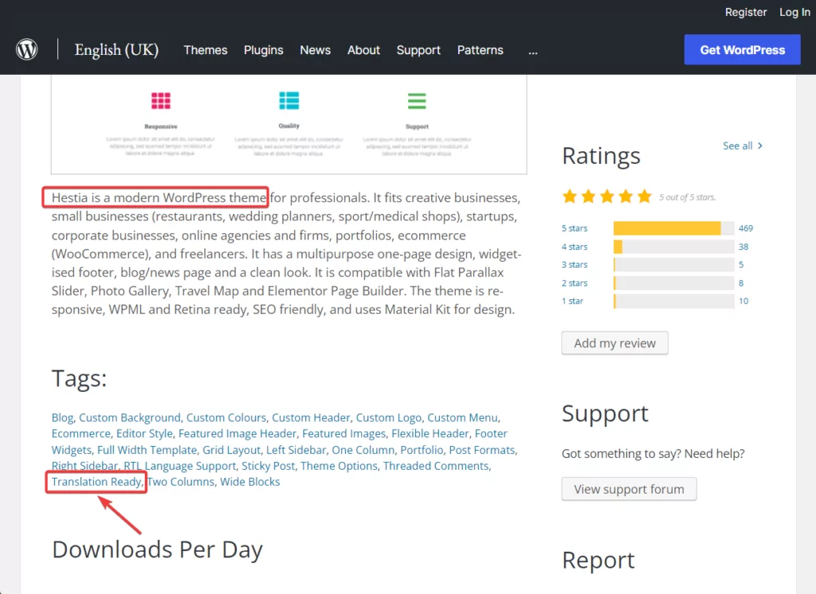Screen dimensions: 816x594
Task: Open the Wide Blocks tag
Action: 249,482
